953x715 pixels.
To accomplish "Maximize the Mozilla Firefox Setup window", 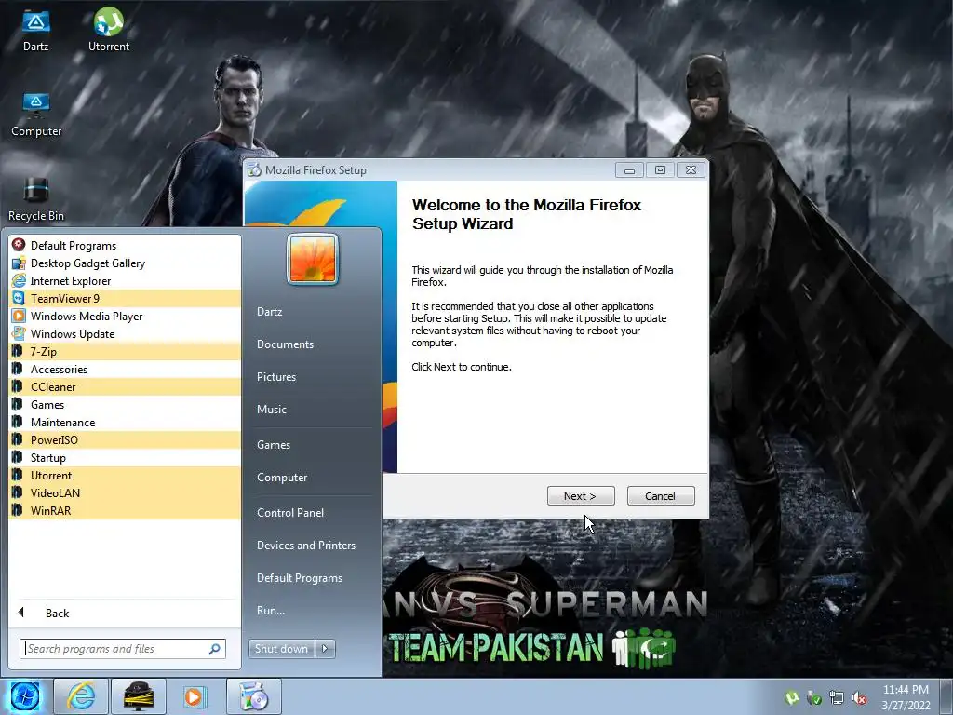I will click(x=660, y=170).
